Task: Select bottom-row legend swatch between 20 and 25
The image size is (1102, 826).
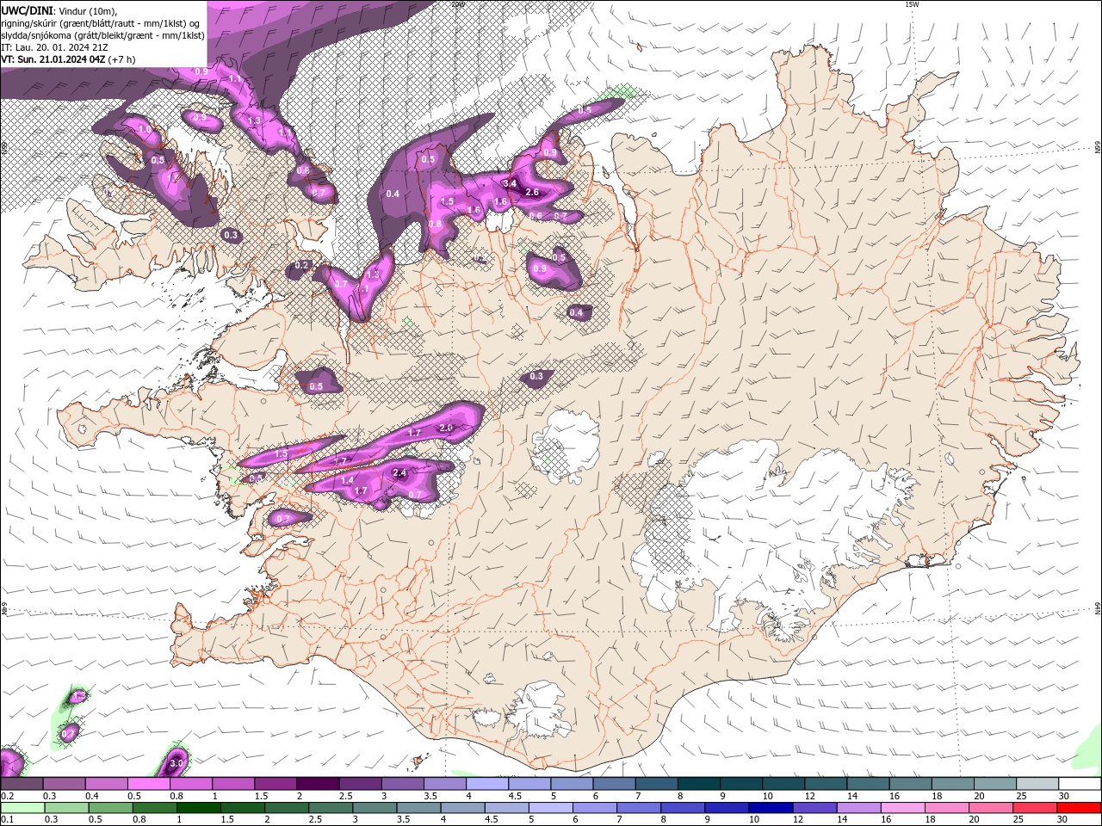Action: pyautogui.click(x=992, y=808)
